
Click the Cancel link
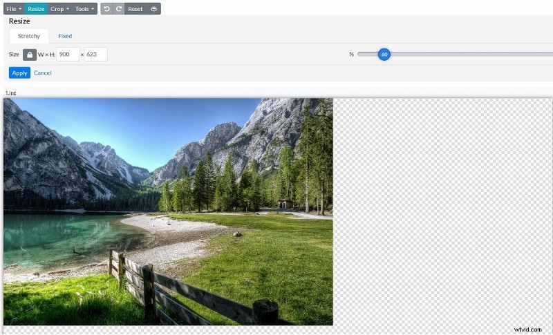(x=43, y=73)
